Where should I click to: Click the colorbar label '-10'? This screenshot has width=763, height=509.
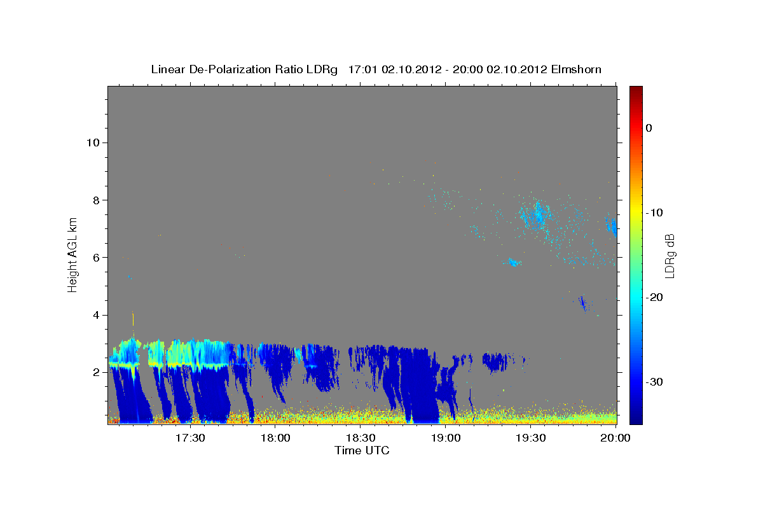655,213
